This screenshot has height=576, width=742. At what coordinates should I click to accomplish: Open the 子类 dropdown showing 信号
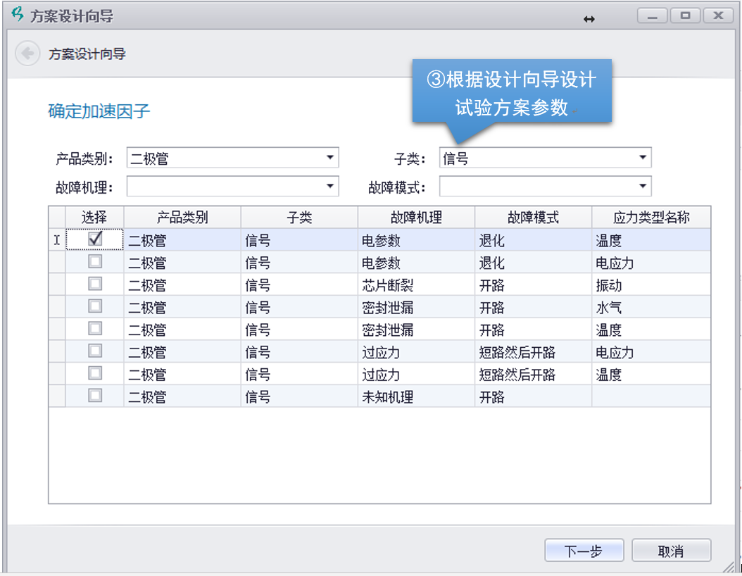(642, 158)
